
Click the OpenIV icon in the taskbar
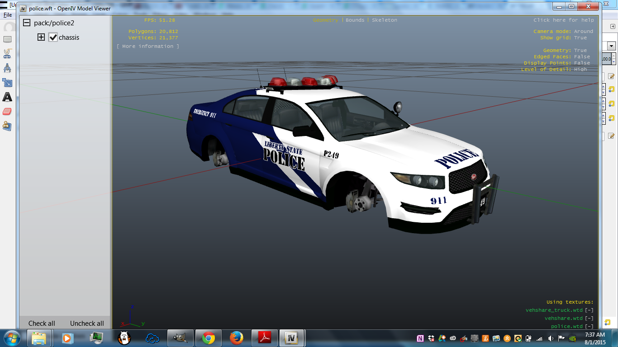tap(292, 338)
